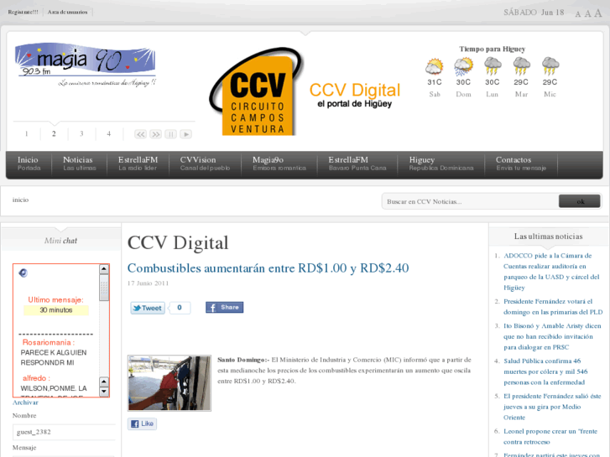Screen dimensions: 610x457
Task: Open Leonel propone crear un frente link
Action: click(x=550, y=436)
